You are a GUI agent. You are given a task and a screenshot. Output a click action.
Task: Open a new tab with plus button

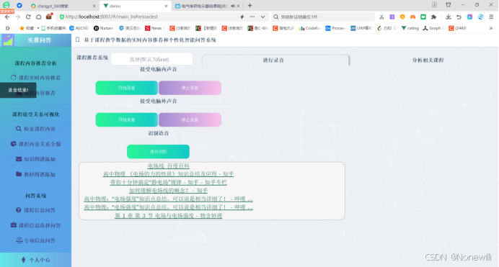tap(249, 5)
